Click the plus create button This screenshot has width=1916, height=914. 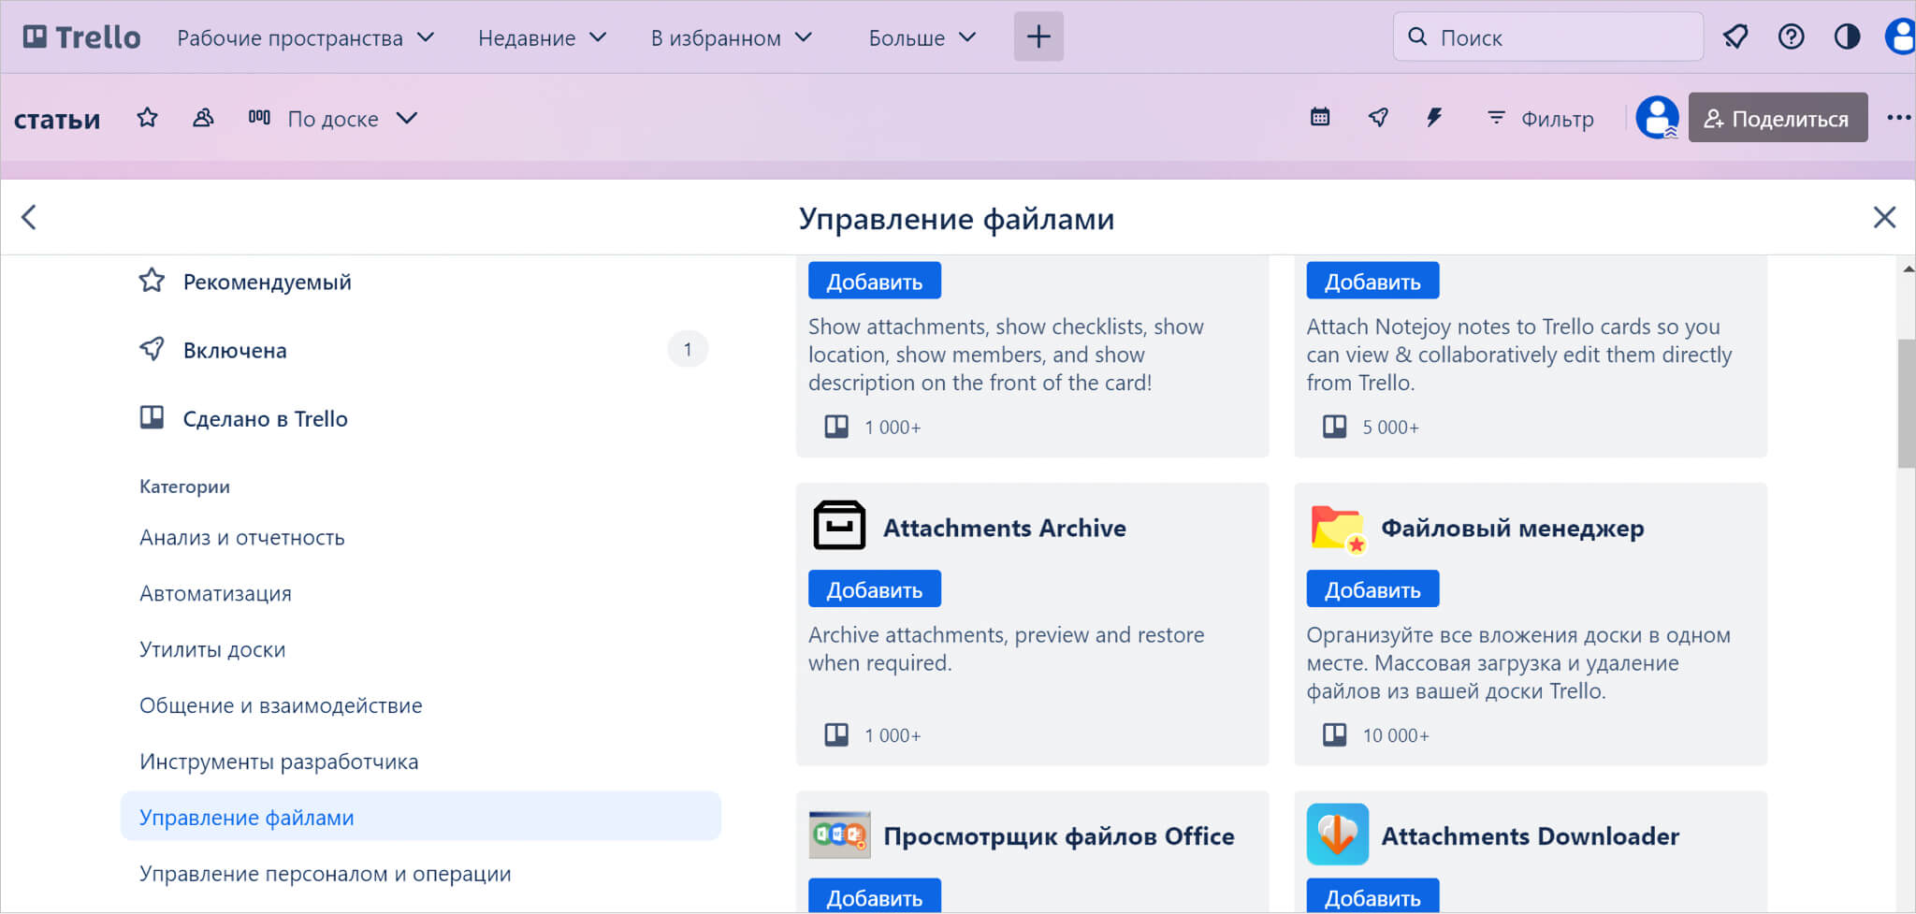1038,36
